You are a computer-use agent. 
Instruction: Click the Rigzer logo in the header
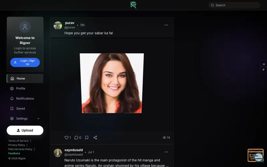click(133, 5)
